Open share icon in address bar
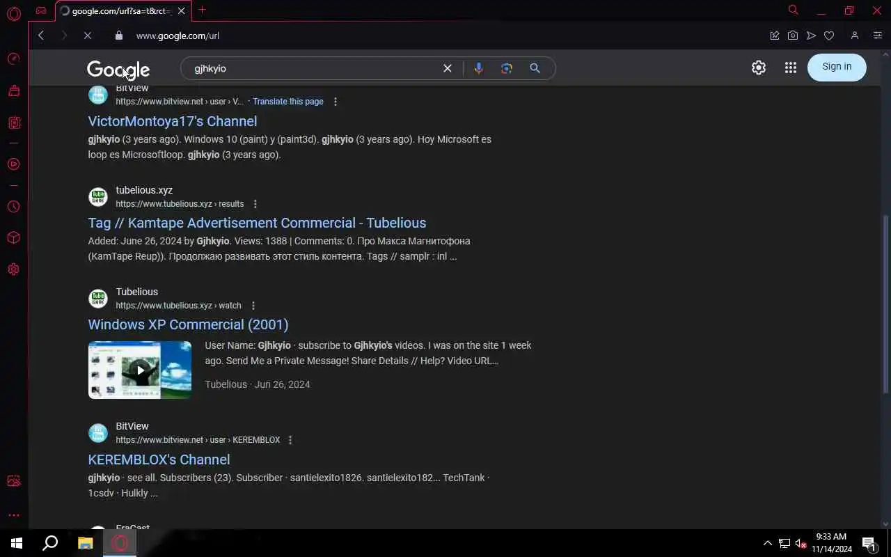 click(774, 36)
